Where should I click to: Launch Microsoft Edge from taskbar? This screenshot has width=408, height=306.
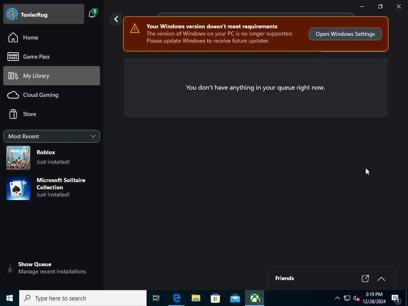tap(177, 298)
